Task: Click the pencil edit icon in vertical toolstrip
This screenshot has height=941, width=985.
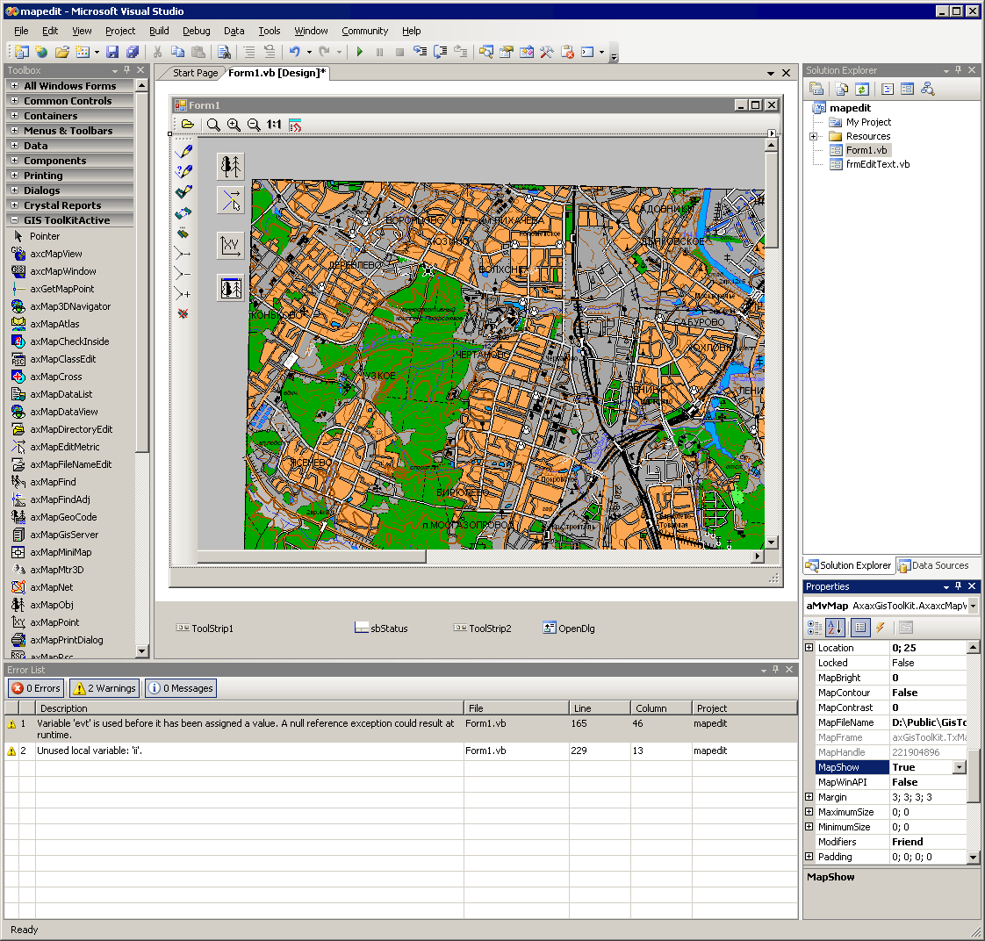Action: pos(183,151)
